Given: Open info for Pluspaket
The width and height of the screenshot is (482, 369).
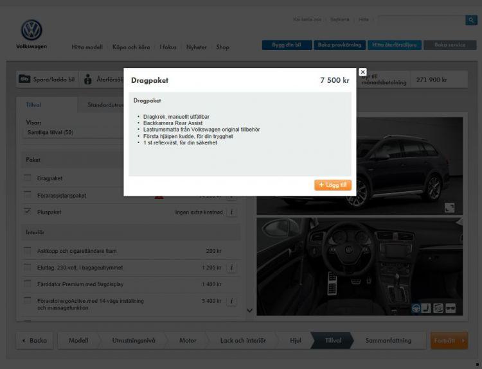Looking at the screenshot, I should 231,212.
